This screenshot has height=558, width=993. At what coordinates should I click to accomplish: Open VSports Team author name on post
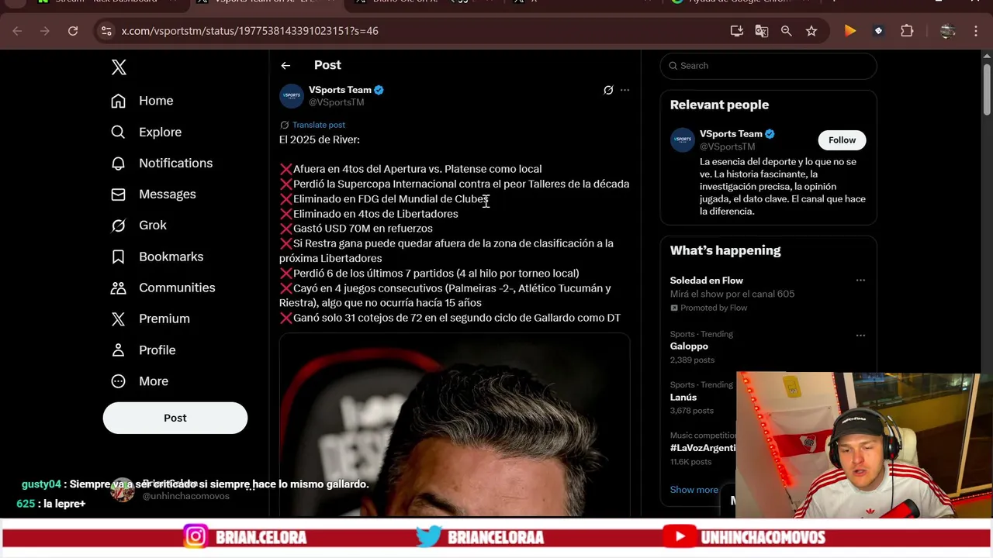coord(340,90)
